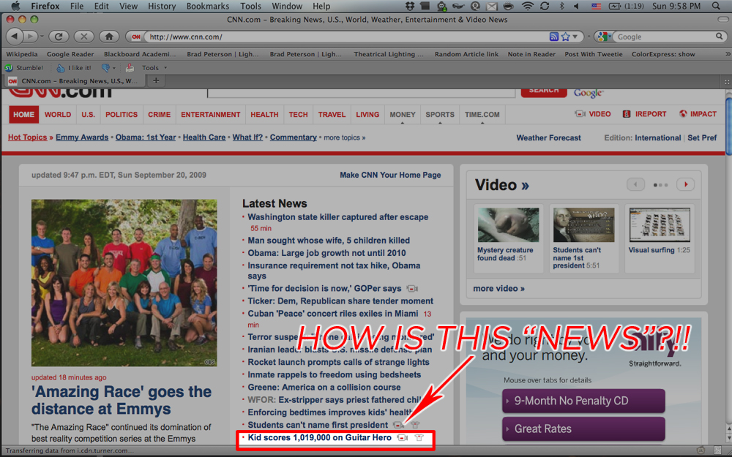732x457 pixels.
Task: Select the CNN.com browser tab
Action: point(75,80)
